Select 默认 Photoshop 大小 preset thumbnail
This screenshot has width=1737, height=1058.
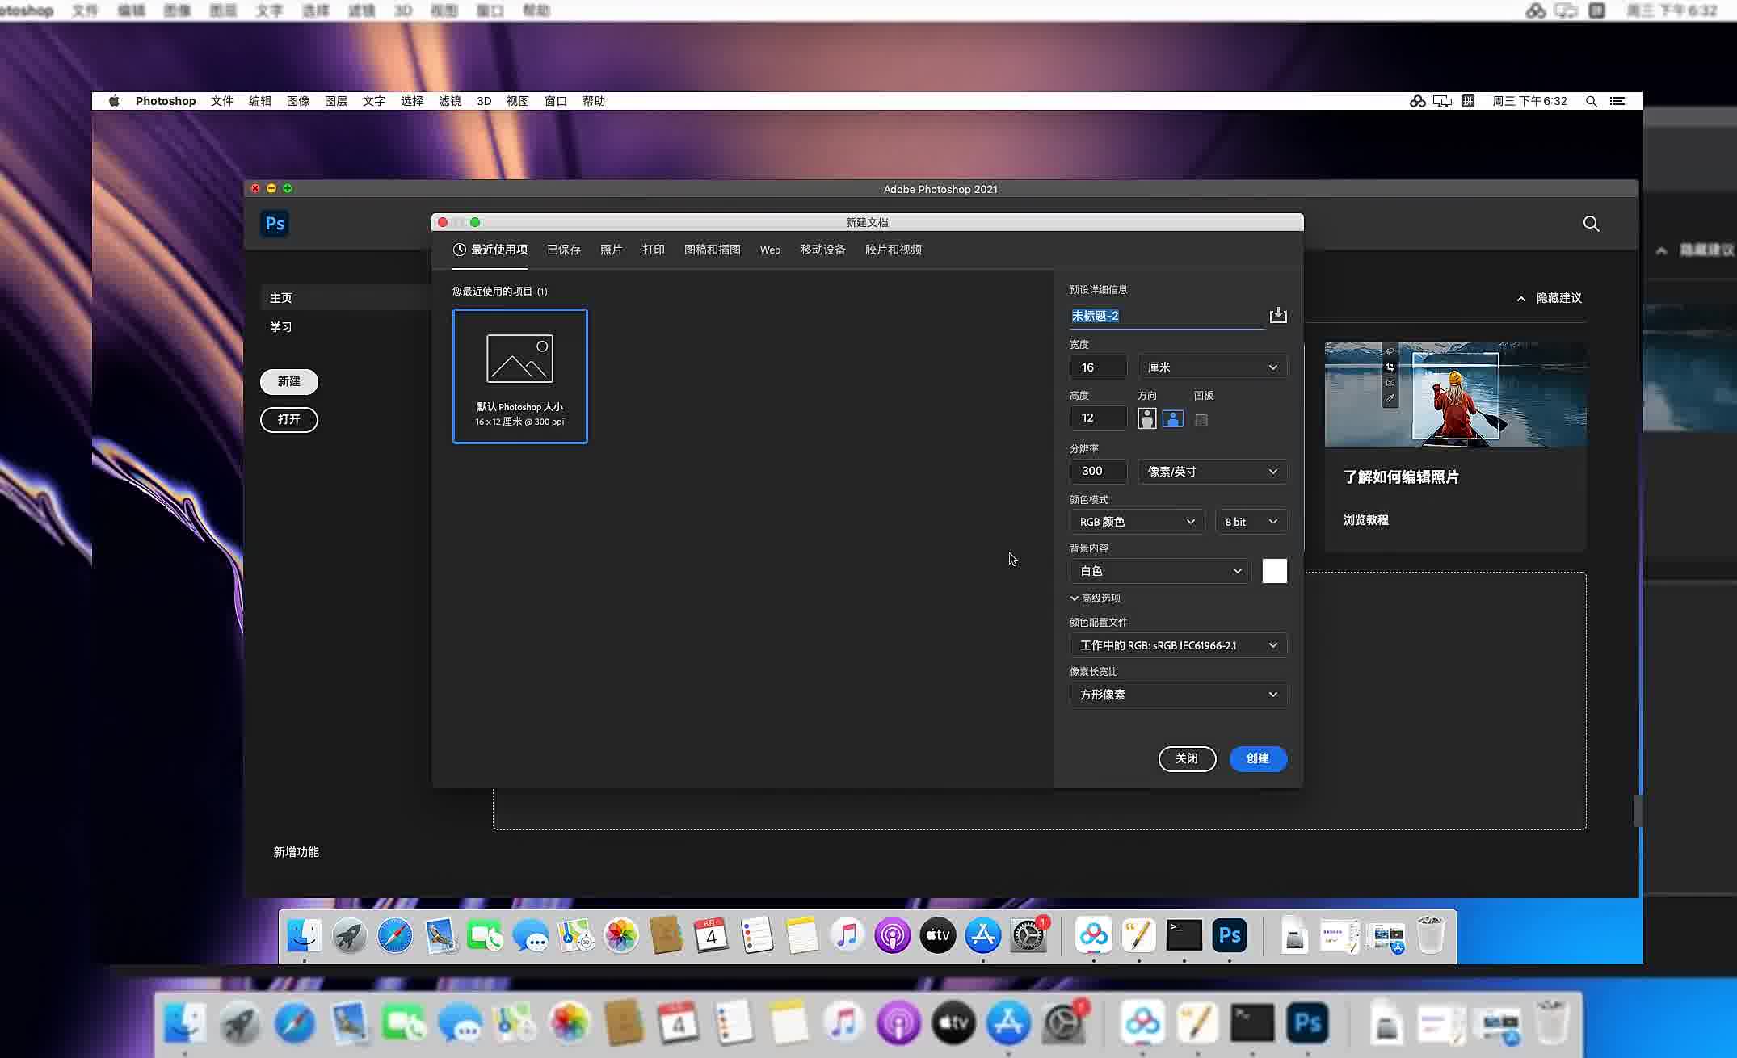pyautogui.click(x=520, y=376)
